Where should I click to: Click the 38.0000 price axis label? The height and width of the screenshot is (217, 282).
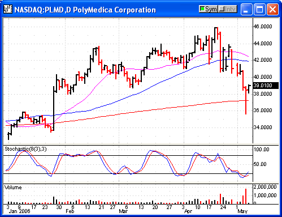263,94
